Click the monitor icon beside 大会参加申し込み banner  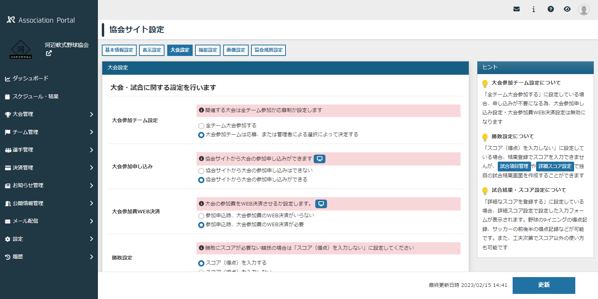pyautogui.click(x=319, y=159)
